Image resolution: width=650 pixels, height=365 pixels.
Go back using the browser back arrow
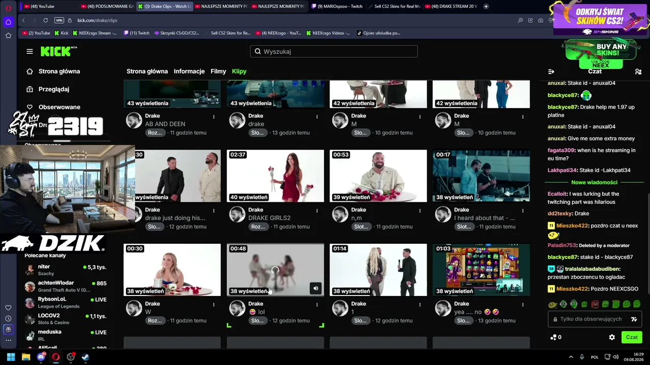tap(23, 20)
